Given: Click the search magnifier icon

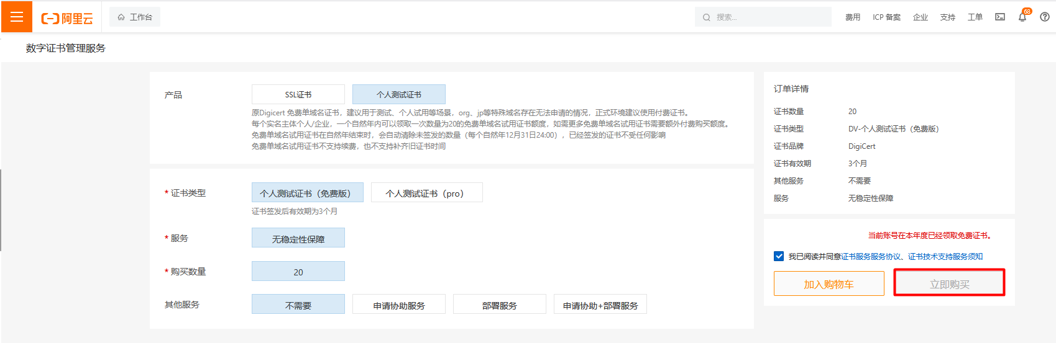Looking at the screenshot, I should (x=707, y=17).
